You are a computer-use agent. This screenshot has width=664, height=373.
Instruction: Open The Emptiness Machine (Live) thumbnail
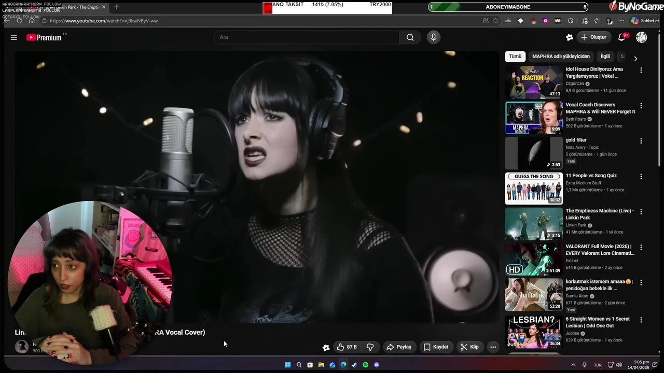click(x=534, y=224)
